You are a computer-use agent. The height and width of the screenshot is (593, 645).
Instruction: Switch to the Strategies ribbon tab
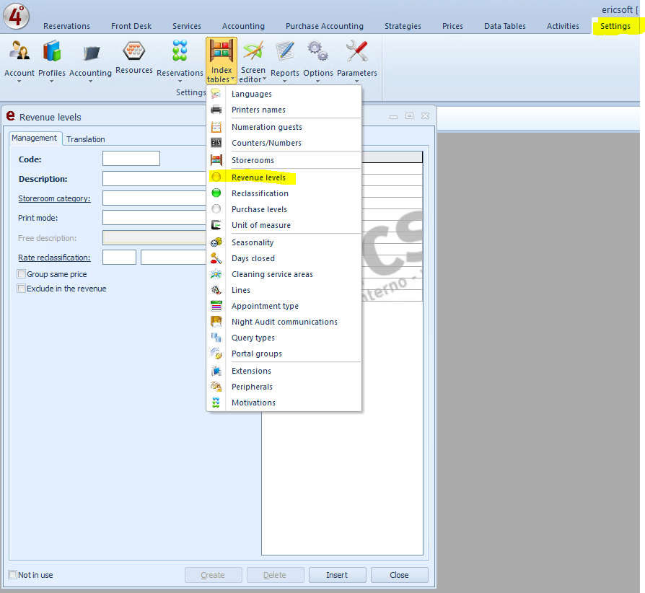pos(403,26)
